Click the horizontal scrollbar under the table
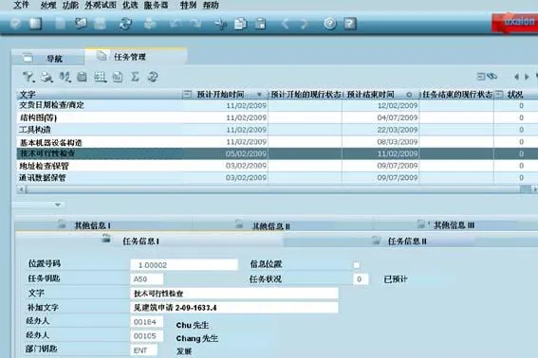This screenshot has height=358, width=538. point(273,189)
